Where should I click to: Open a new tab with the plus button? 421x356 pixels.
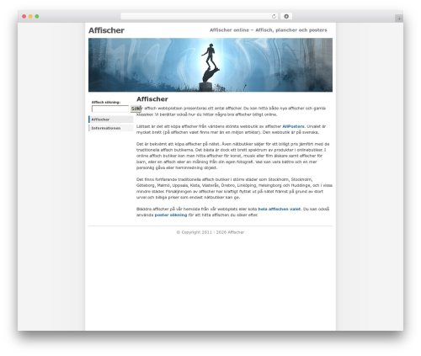399,19
